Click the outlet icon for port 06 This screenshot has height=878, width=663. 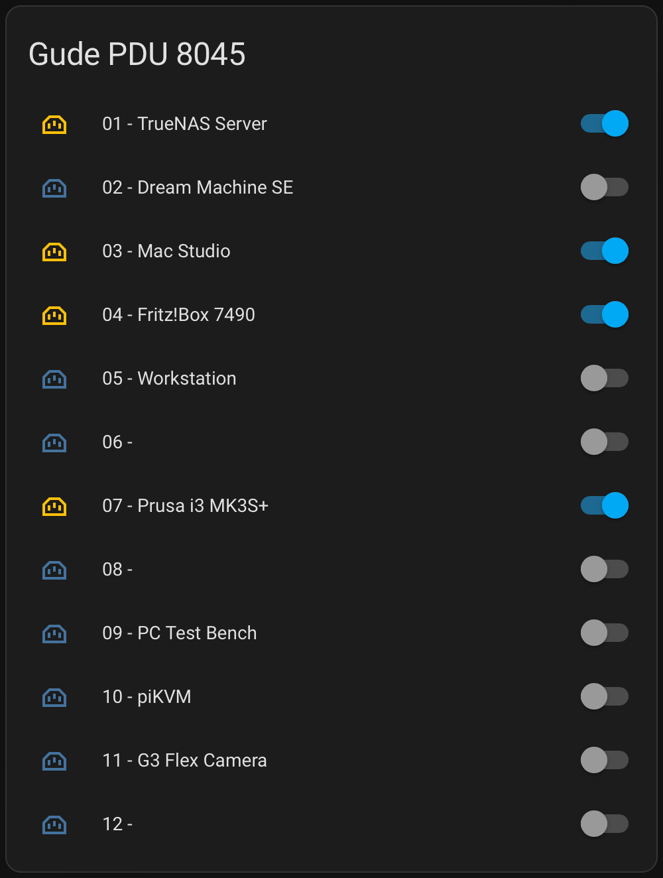point(54,442)
